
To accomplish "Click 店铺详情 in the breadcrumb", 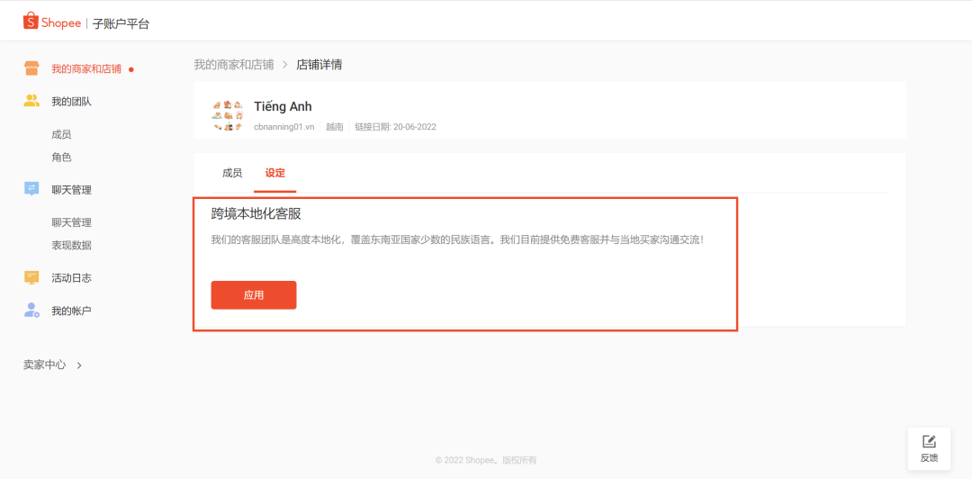I will [x=319, y=65].
